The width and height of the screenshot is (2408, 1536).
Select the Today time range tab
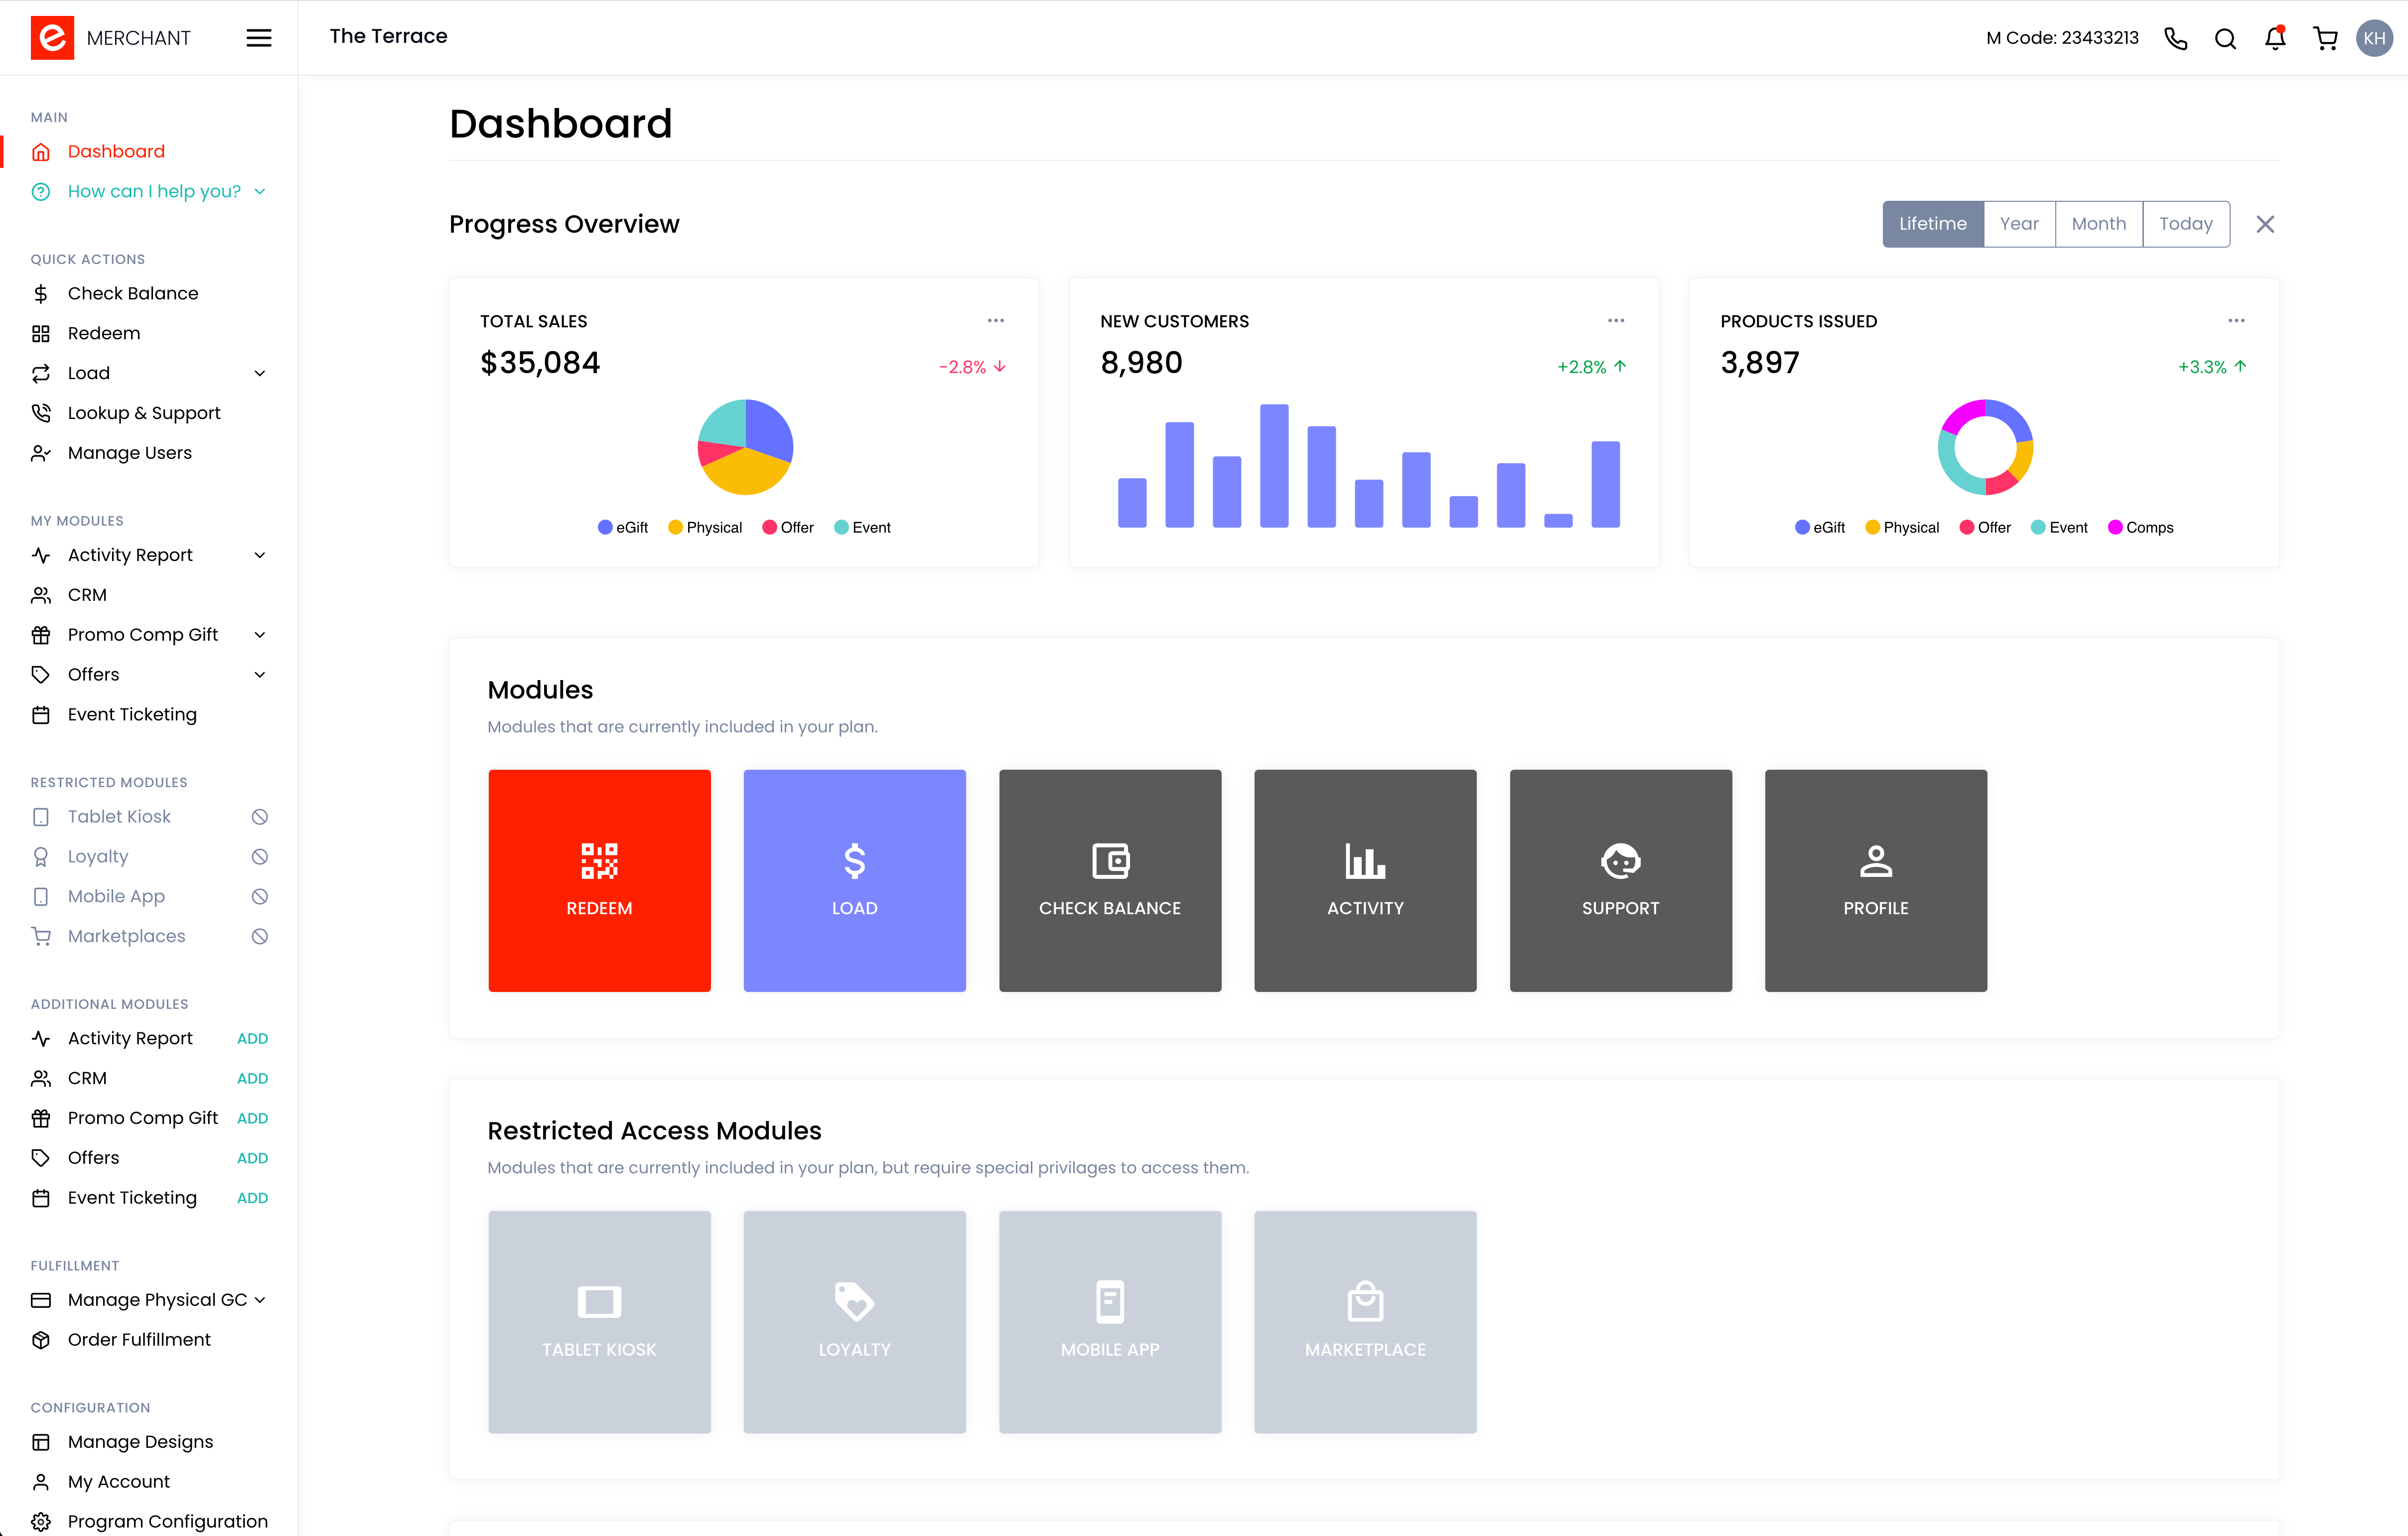(2186, 224)
